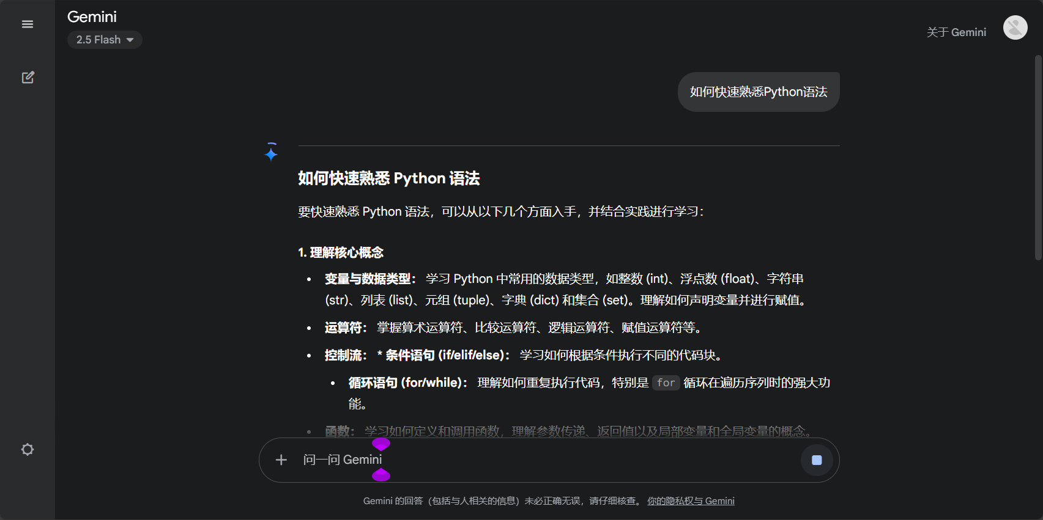The image size is (1043, 520).
Task: Click user message 如何快速熟悉Python语法
Action: point(759,92)
